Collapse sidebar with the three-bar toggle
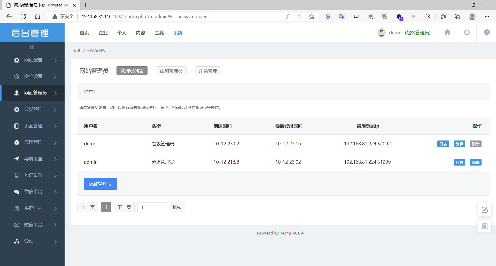496x266 pixels. click(x=32, y=47)
